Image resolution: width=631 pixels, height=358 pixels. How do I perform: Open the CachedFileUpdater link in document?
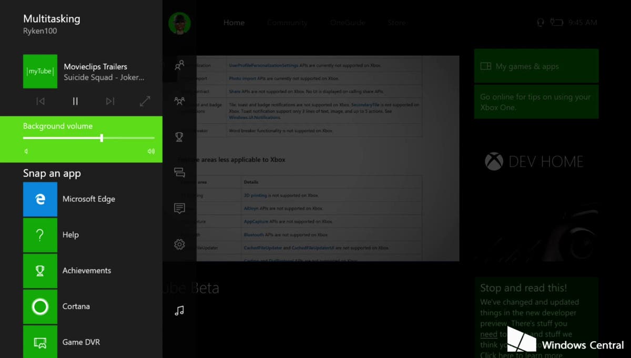tap(263, 248)
